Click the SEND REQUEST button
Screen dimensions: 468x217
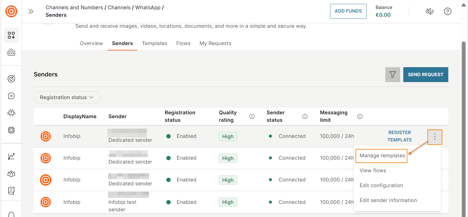tap(426, 75)
